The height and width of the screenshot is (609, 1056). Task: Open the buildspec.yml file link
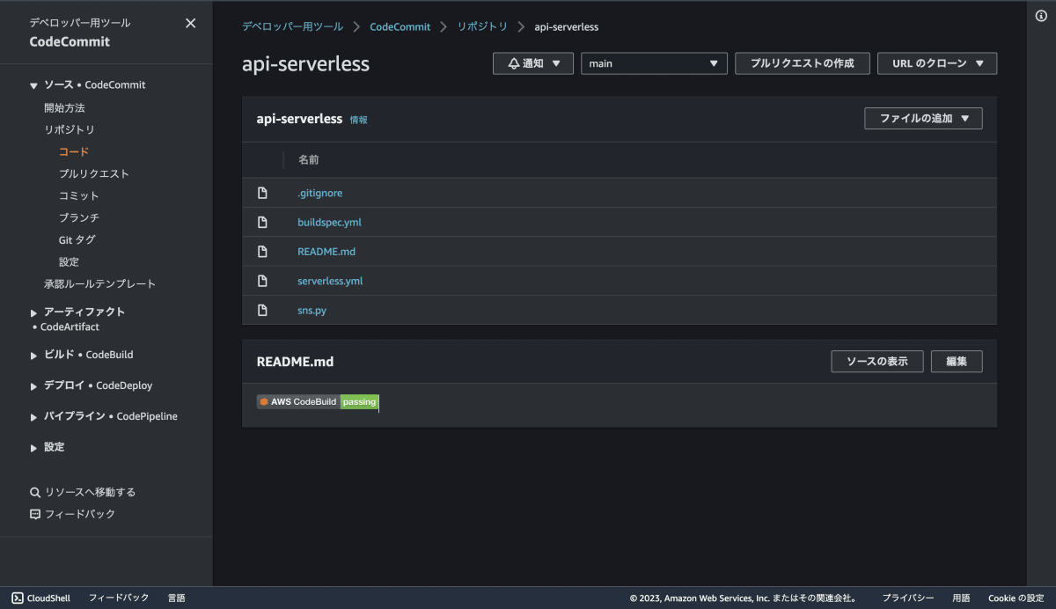(329, 222)
